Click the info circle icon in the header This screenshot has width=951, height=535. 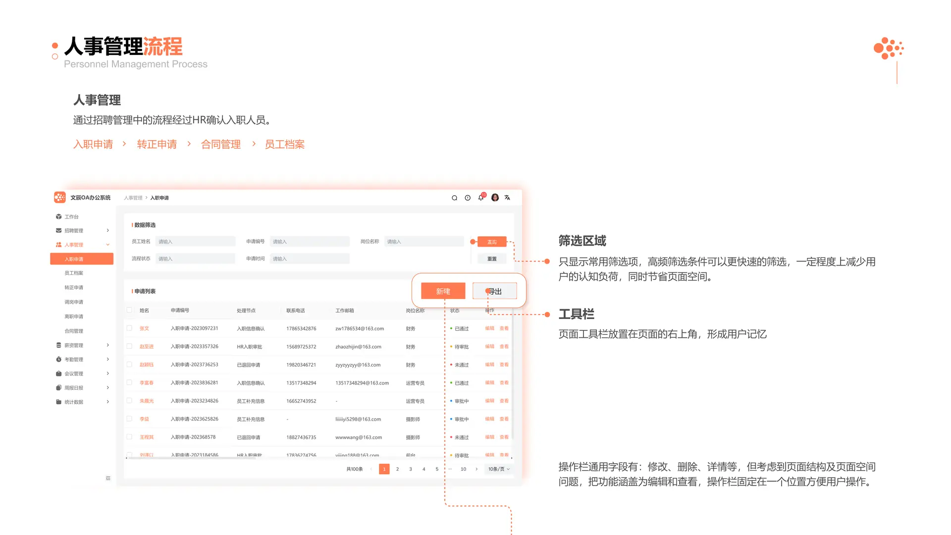click(x=468, y=198)
